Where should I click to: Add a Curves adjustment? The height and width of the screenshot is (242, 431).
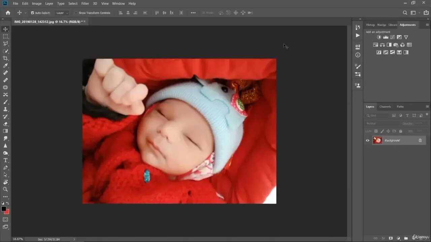392,37
